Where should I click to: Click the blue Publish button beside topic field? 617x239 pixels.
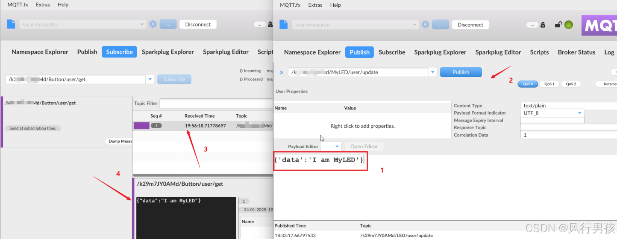(461, 72)
